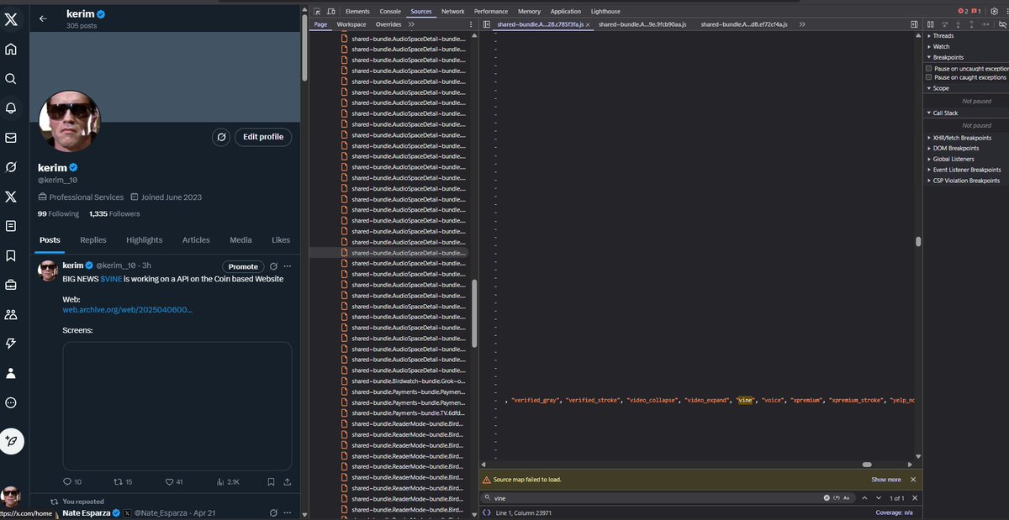Open the Lighthouse DevTools tab

click(x=605, y=12)
